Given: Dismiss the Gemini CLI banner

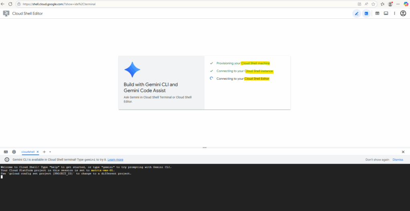Looking at the screenshot, I should pyautogui.click(x=398, y=160).
